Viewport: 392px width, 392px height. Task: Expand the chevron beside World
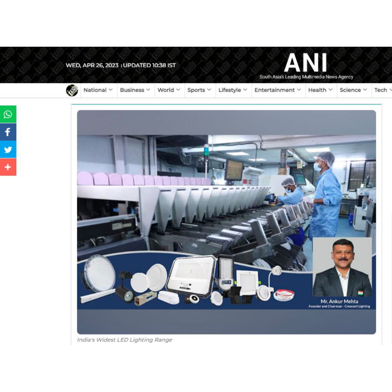click(x=178, y=90)
